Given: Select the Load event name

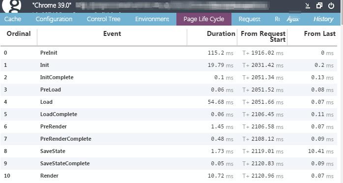Looking at the screenshot, I should 46,102.
